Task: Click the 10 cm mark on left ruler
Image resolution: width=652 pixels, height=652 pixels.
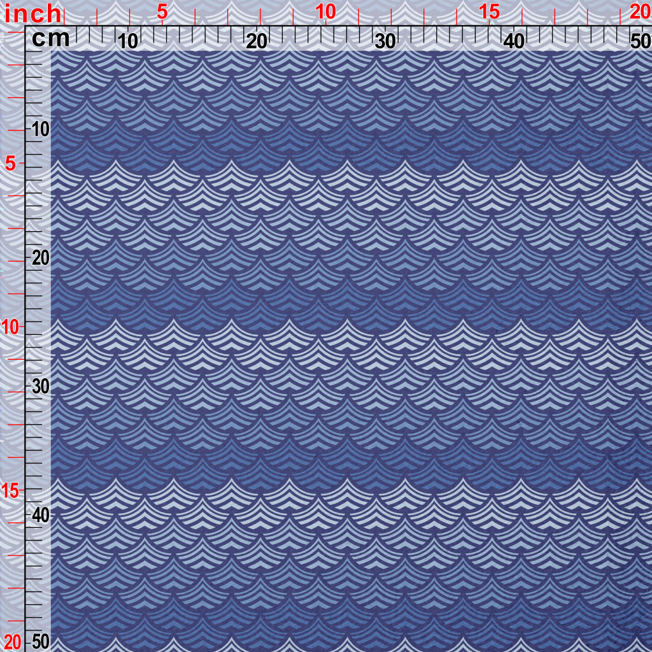Action: click(40, 129)
